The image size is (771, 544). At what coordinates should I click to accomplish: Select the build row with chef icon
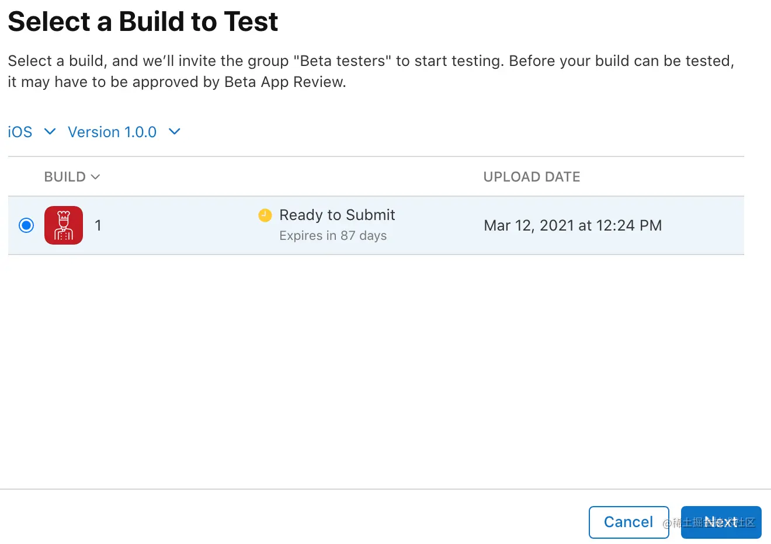coord(376,225)
